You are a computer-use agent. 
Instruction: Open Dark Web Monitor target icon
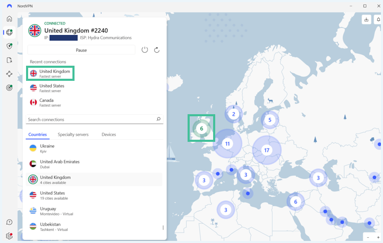(9, 88)
